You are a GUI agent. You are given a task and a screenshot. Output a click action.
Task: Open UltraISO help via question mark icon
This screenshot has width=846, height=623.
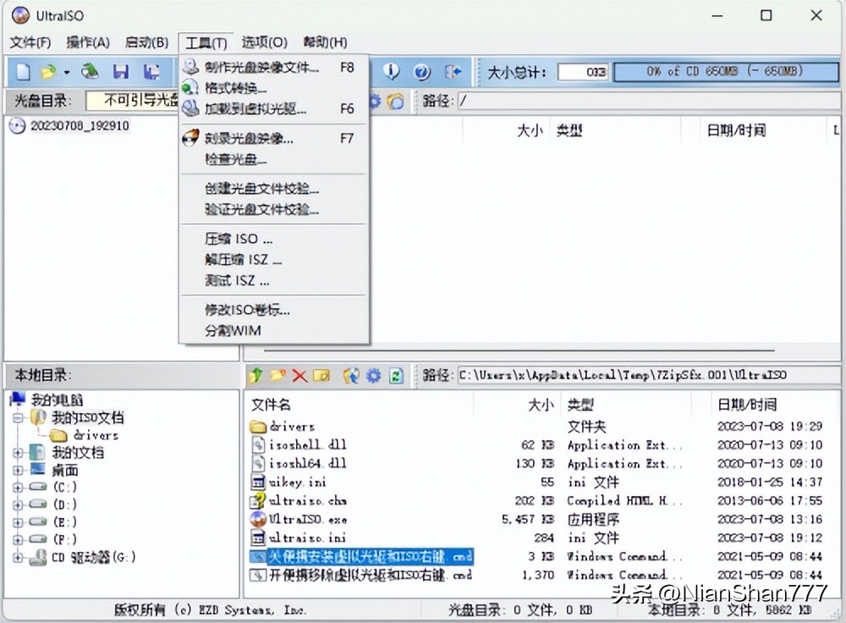422,72
